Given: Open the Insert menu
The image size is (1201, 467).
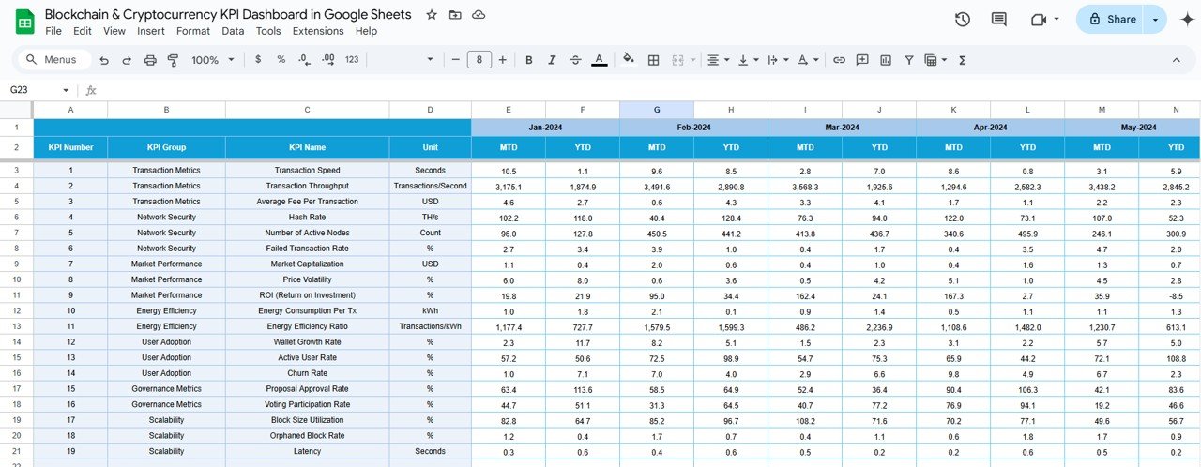Looking at the screenshot, I should (x=151, y=31).
